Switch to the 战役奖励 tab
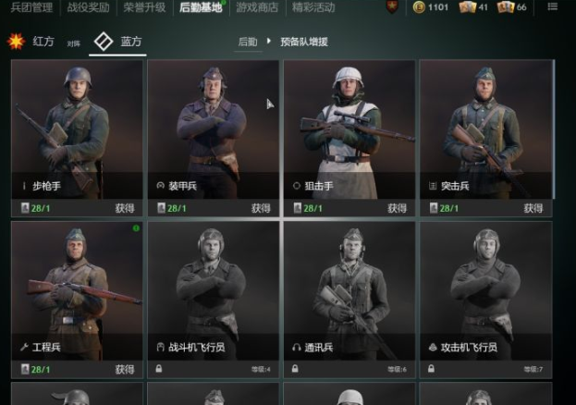 click(88, 7)
